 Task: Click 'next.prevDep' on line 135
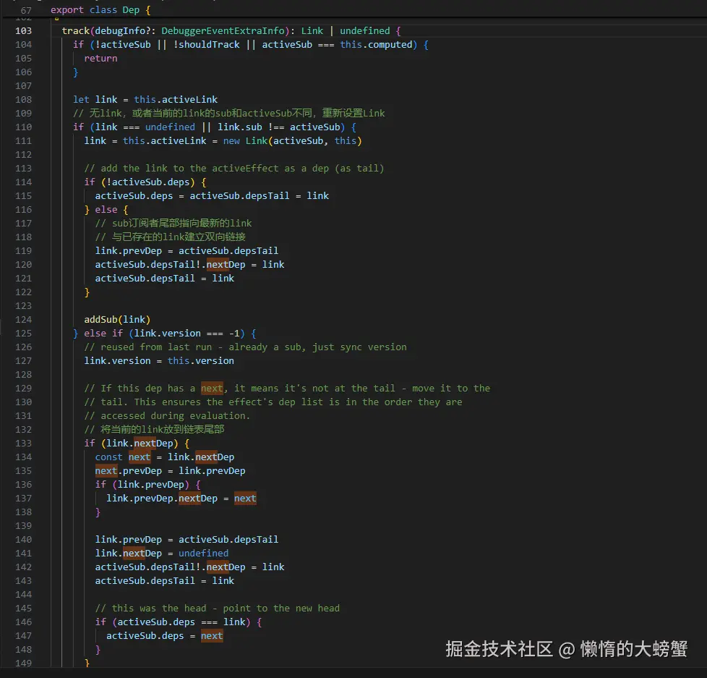(x=129, y=471)
